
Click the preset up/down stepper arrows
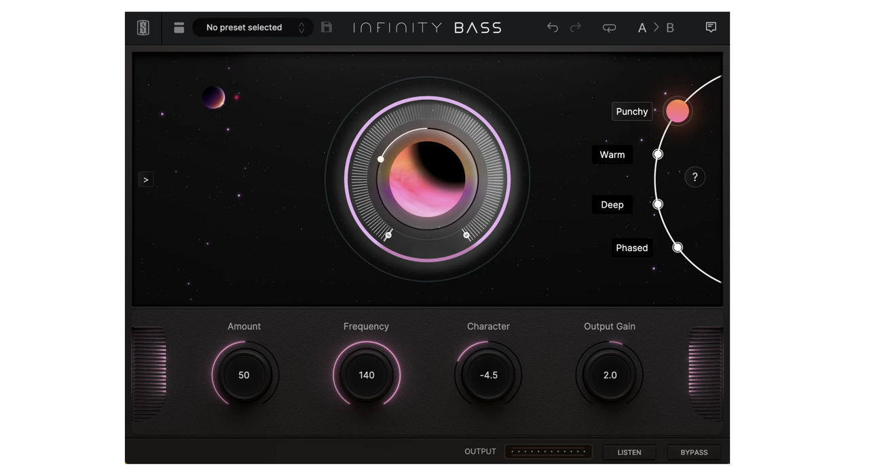pyautogui.click(x=301, y=28)
